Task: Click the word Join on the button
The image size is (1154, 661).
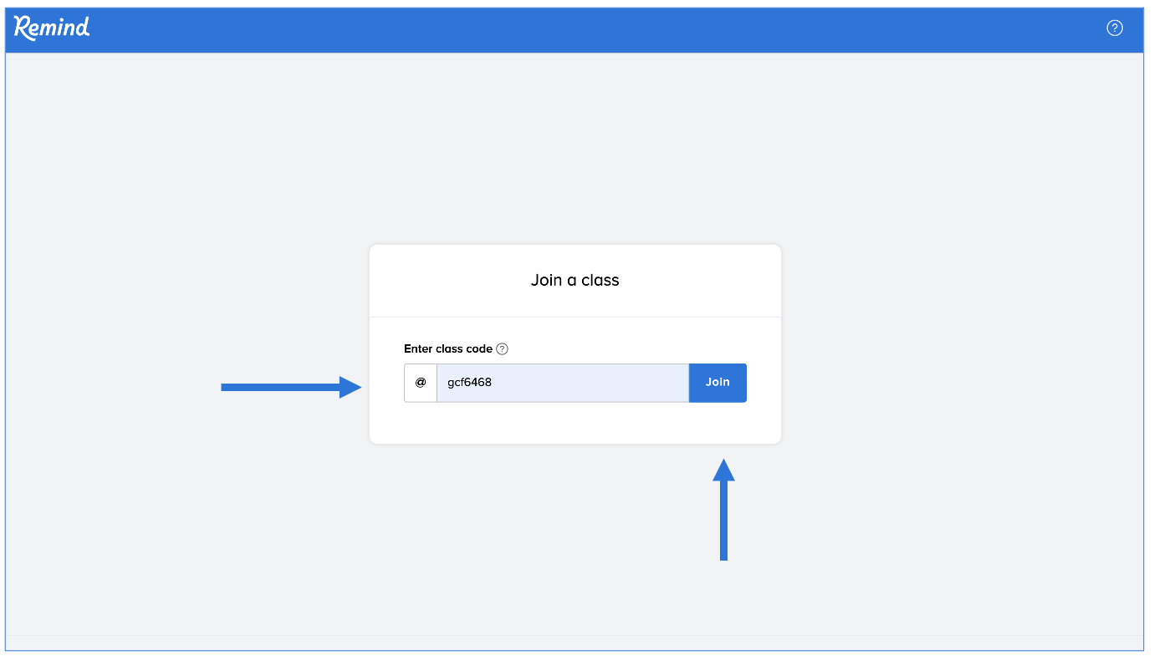Action: (x=717, y=383)
